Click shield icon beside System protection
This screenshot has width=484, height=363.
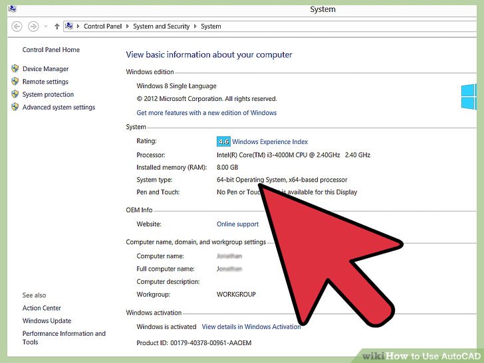15,94
